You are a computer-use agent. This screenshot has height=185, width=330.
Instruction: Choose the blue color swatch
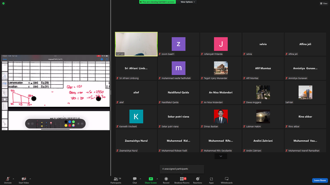click(70, 122)
